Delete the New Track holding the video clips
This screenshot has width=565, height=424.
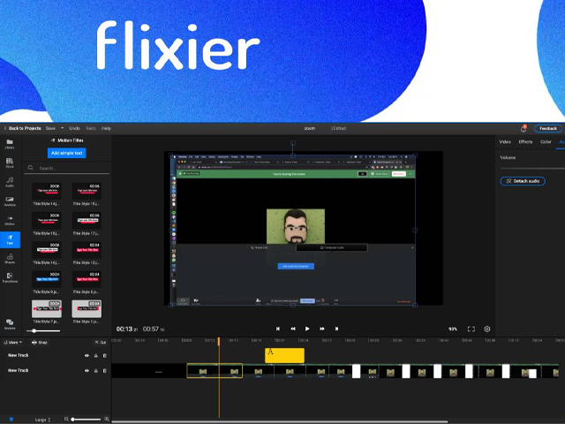pyautogui.click(x=105, y=371)
